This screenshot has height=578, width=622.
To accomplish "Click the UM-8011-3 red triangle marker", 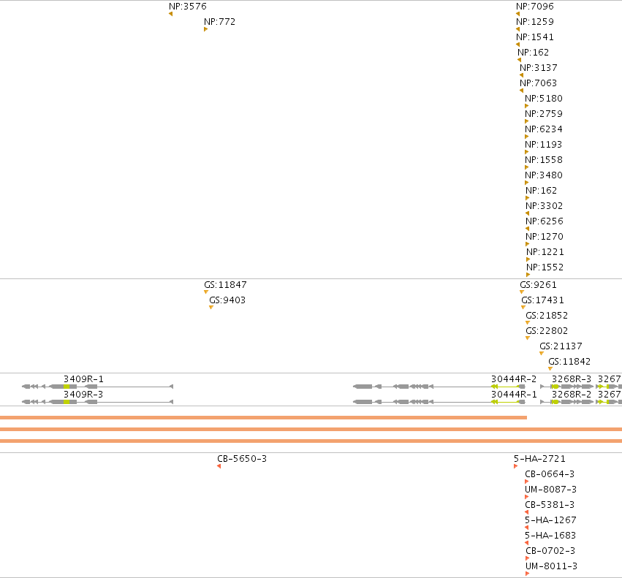I will tap(528, 574).
